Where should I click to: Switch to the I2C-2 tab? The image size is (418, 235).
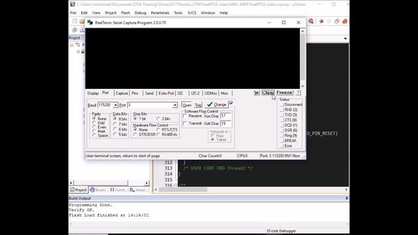click(195, 93)
